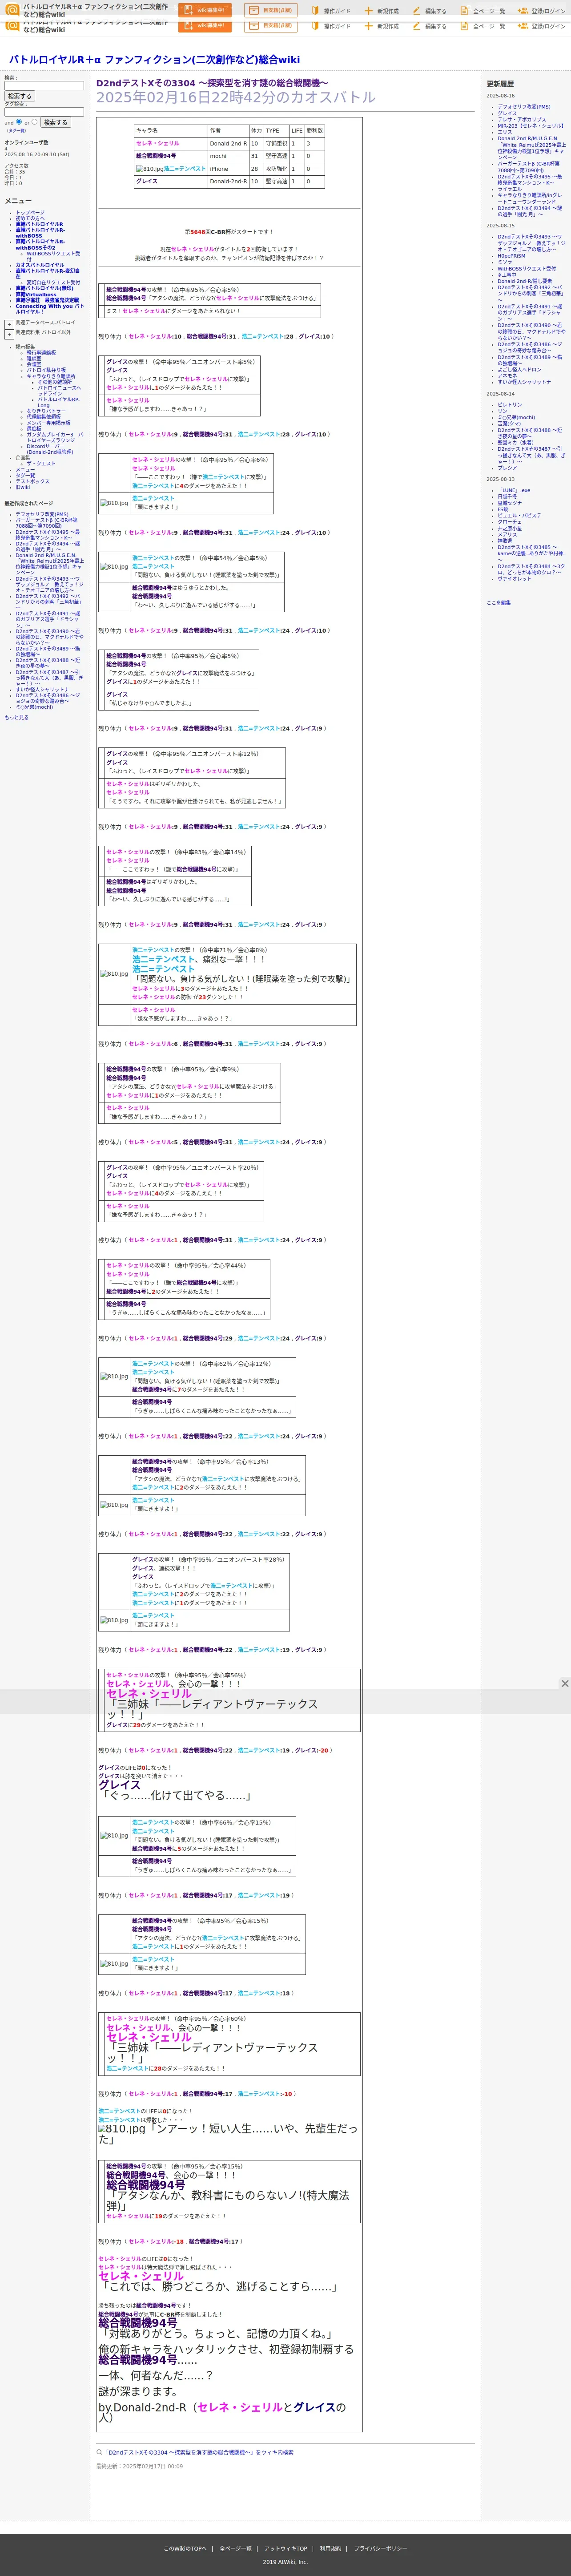Open 変幻自在リクエスト受付 menu link
571x2576 pixels.
53,282
